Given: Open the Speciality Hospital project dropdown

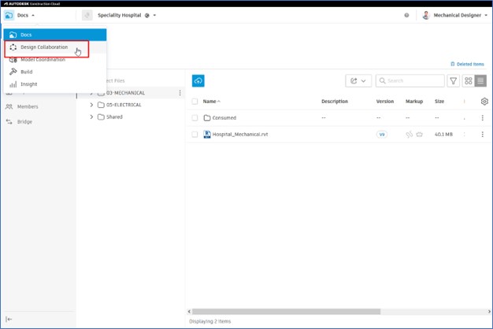Looking at the screenshot, I should (x=127, y=15).
